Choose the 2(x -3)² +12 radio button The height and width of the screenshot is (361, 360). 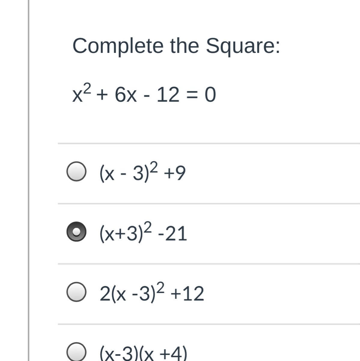point(75,292)
